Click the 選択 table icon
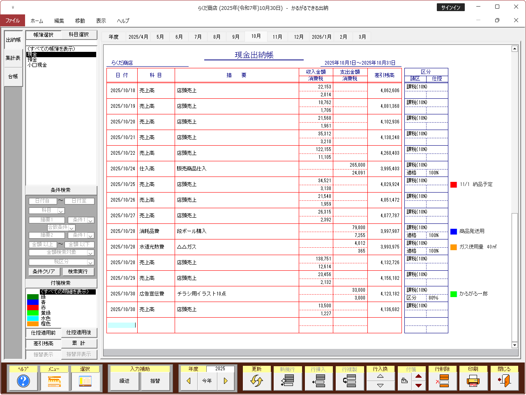 [85, 381]
